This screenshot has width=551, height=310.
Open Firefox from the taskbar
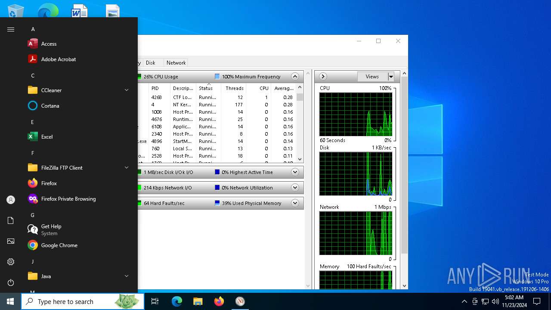tap(219, 301)
